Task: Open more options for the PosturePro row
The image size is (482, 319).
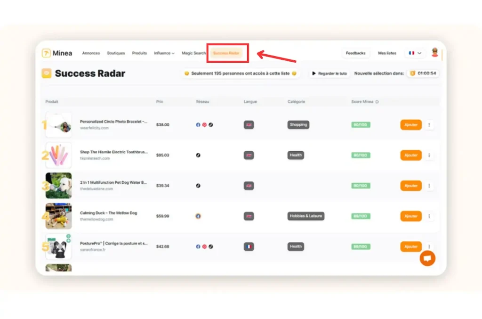Action: point(429,246)
